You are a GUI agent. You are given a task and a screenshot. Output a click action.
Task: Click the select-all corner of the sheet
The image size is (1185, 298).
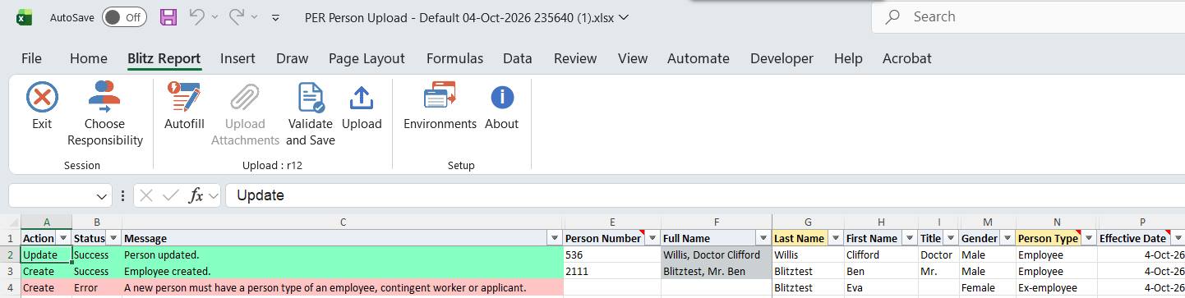[10, 222]
